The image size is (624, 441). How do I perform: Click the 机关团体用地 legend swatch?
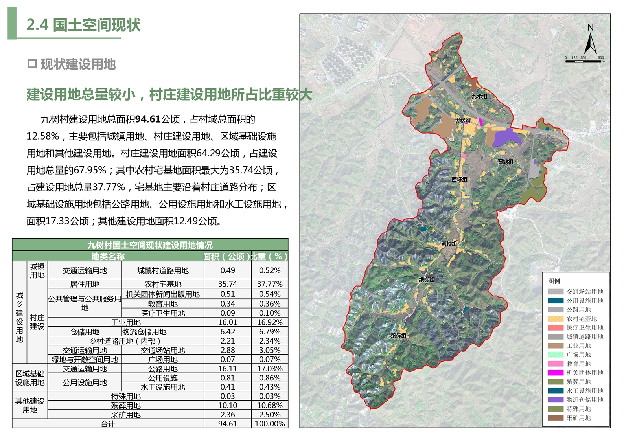pyautogui.click(x=556, y=373)
